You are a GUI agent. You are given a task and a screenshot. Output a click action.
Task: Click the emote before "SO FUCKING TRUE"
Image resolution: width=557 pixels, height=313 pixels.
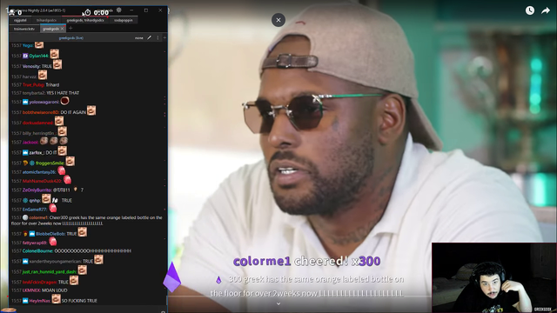56,299
